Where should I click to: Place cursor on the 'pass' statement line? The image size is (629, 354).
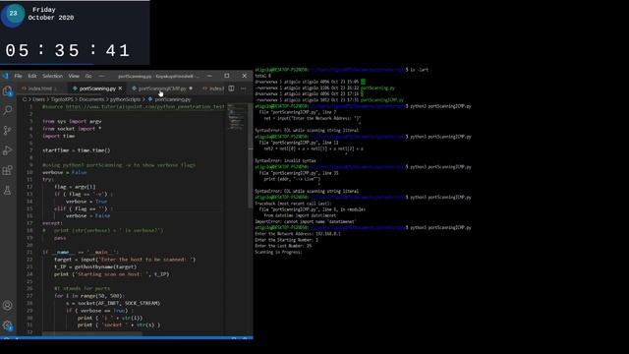[60, 238]
